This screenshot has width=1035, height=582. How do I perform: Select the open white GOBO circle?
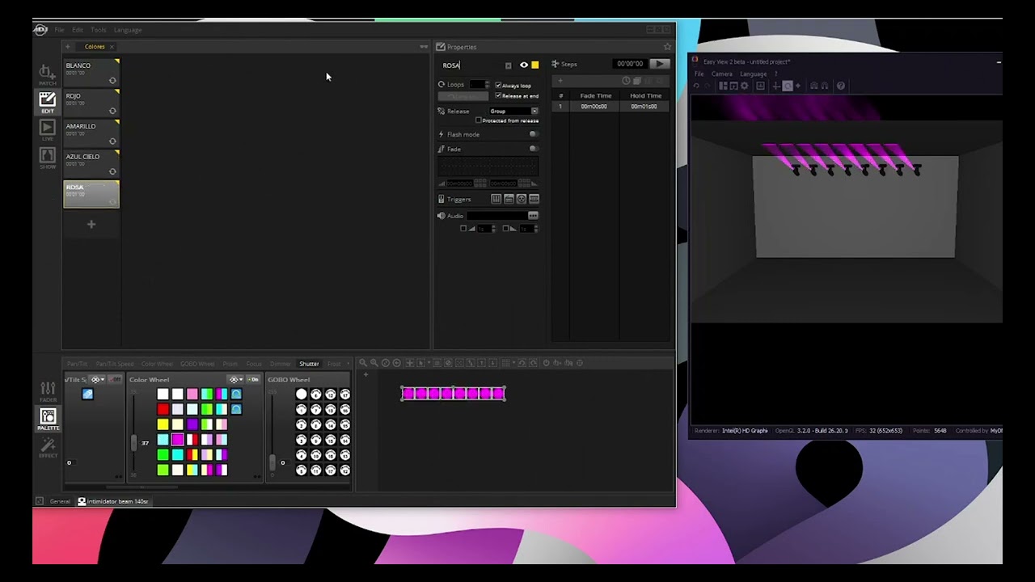(x=302, y=394)
